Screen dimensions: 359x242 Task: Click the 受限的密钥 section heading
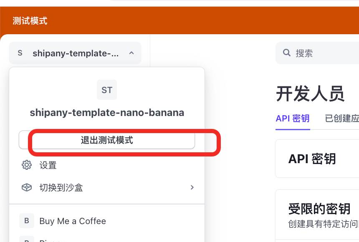pyautogui.click(x=319, y=209)
